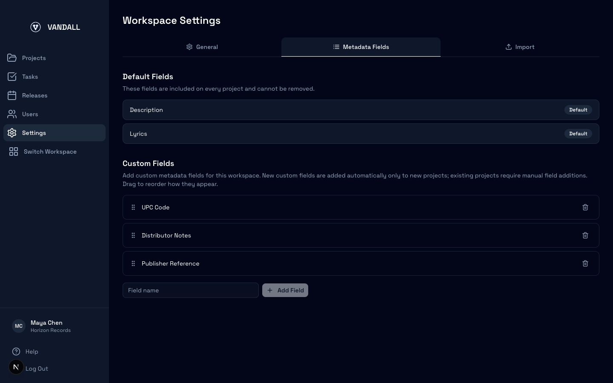Grab the Publisher Reference drag handle
Viewport: 613px width, 383px height.
tap(133, 263)
